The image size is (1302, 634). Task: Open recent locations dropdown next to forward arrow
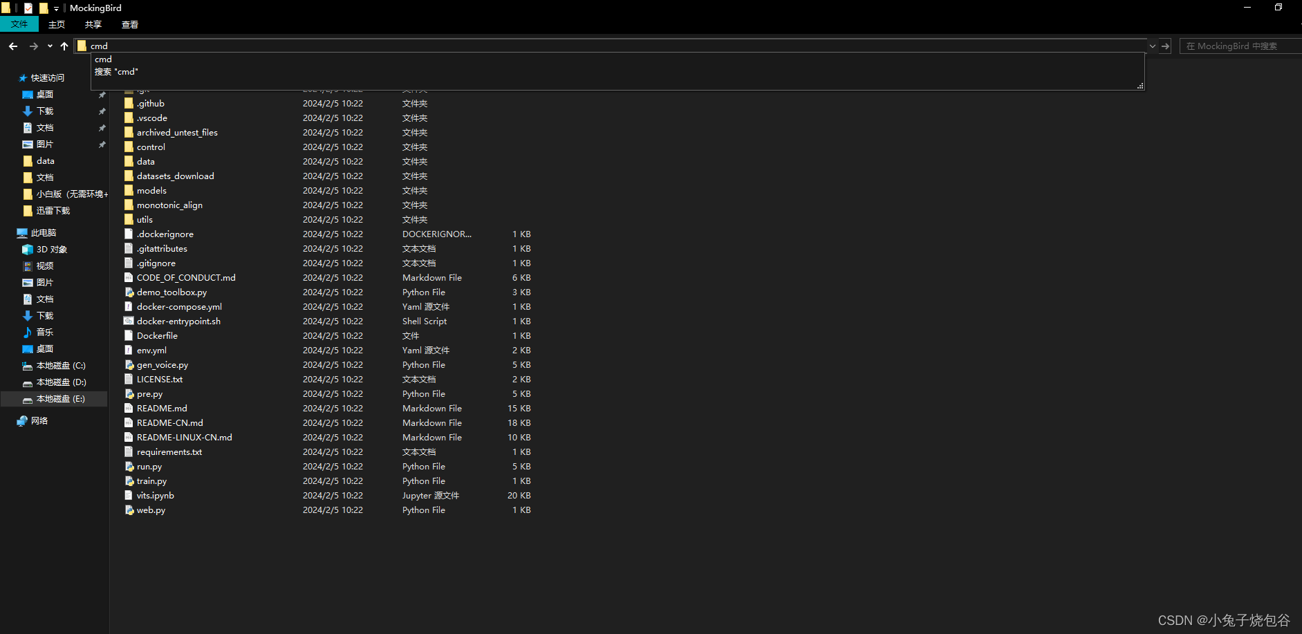[x=50, y=46]
